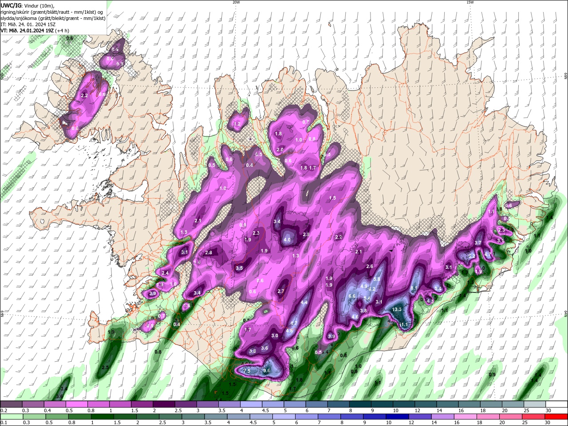Click the 15W longitude label
The width and height of the screenshot is (568, 426).
tap(470, 2)
